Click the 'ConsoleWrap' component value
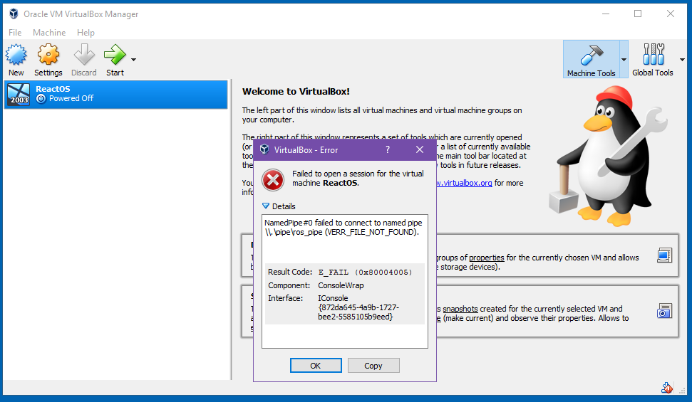692x402 pixels. click(341, 285)
